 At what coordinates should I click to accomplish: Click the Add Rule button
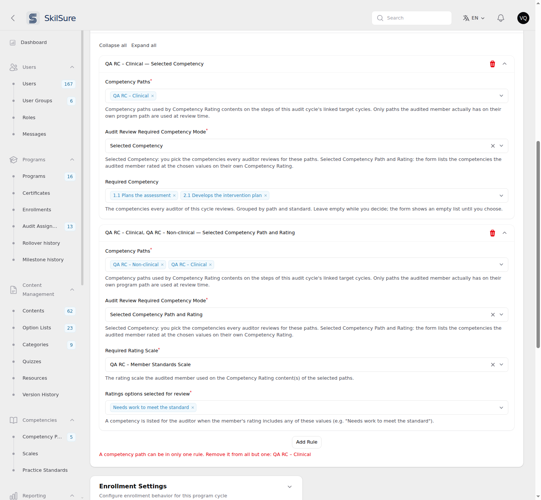tap(307, 442)
